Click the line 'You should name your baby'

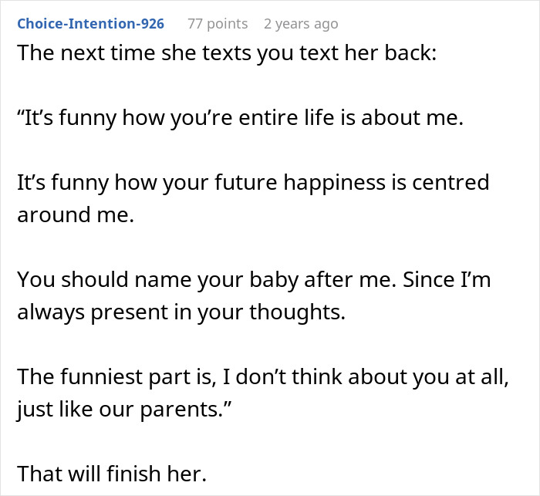254,278
